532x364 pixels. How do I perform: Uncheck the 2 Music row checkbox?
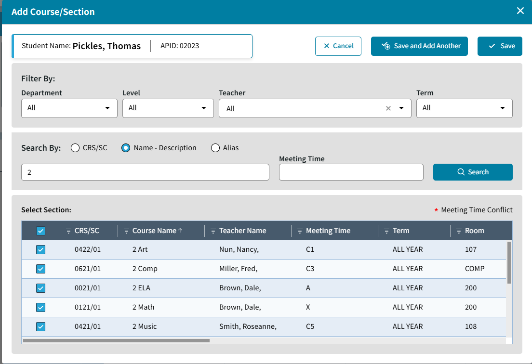click(x=40, y=327)
